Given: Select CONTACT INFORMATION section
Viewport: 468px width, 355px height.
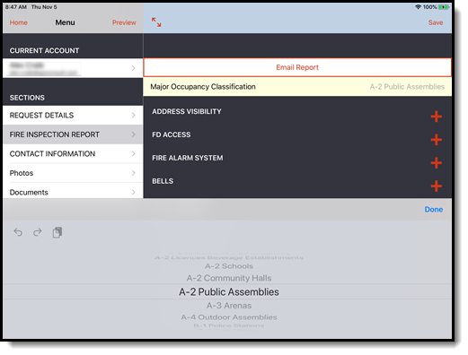Looking at the screenshot, I should 73,153.
